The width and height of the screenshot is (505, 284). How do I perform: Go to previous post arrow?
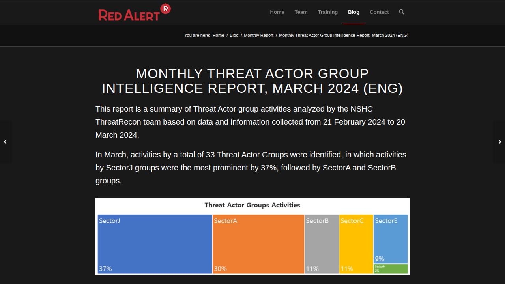[6, 142]
